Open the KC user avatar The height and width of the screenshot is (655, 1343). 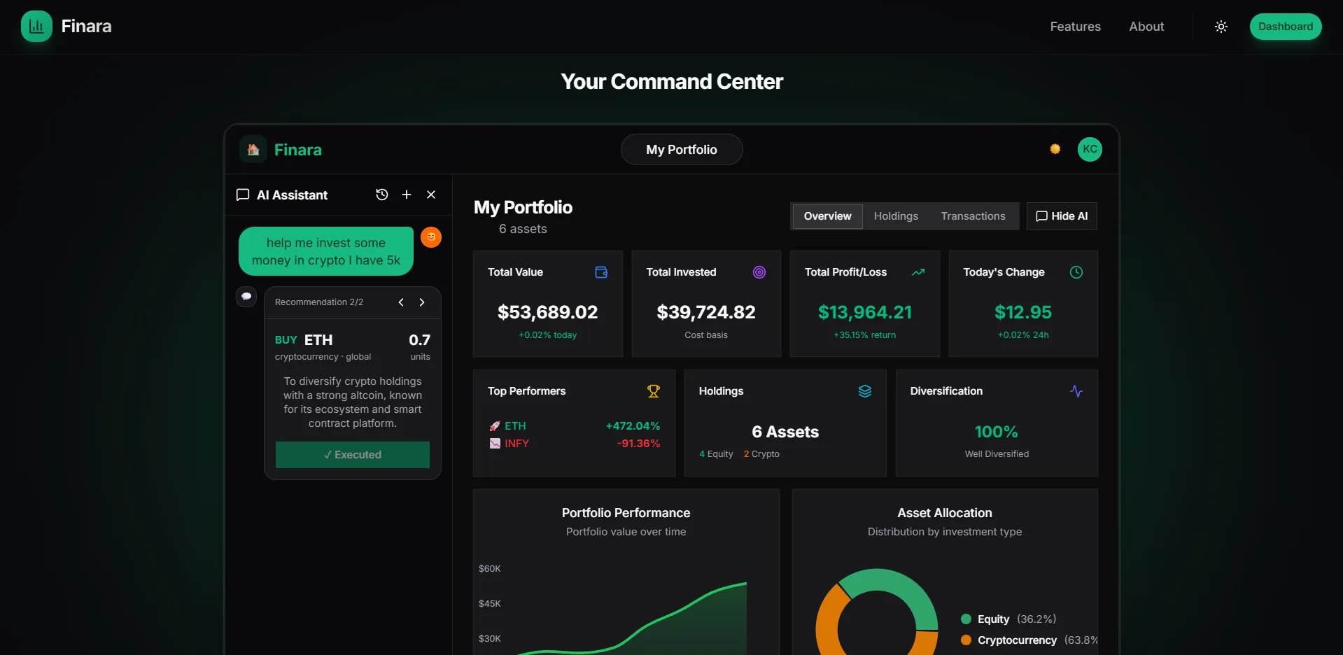[1090, 149]
